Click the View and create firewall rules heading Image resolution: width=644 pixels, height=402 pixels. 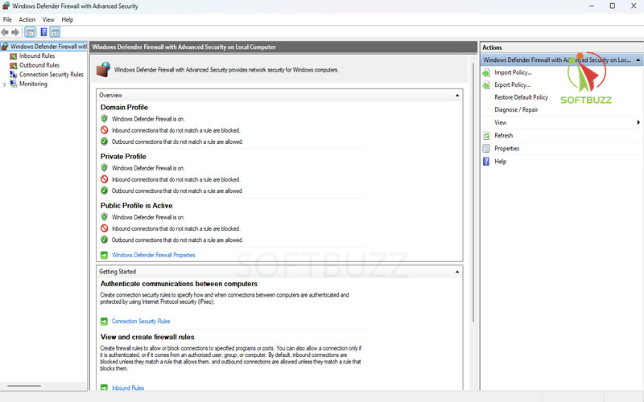point(147,337)
